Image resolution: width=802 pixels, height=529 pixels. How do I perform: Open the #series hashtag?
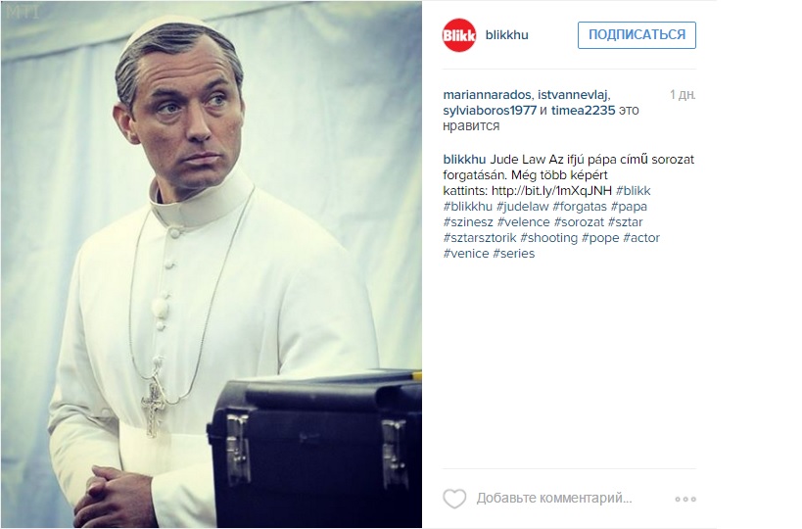point(513,254)
